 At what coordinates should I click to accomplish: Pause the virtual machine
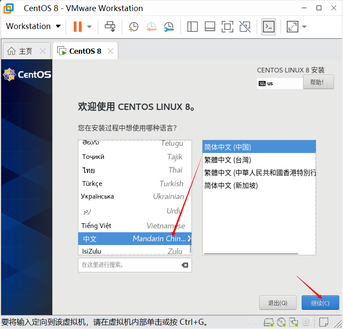click(77, 27)
